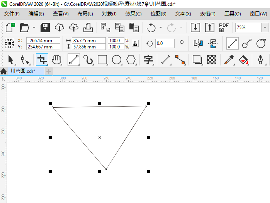Expand the redo history dropdown

click(181, 27)
